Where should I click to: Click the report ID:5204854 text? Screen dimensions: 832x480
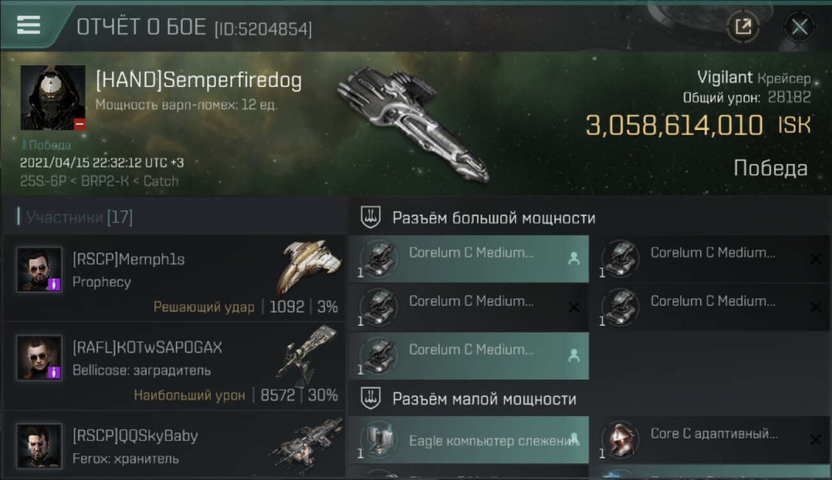point(262,29)
